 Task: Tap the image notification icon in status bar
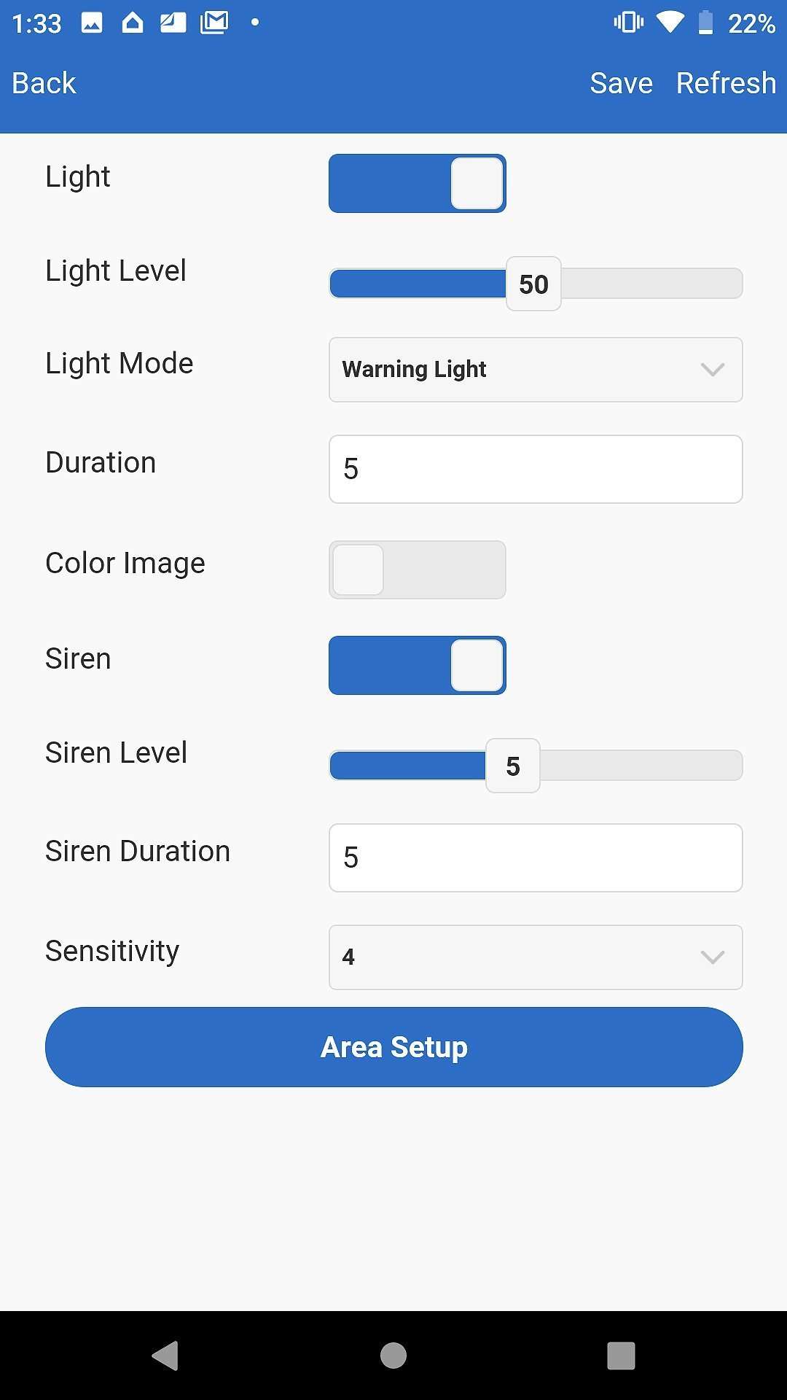tap(92, 23)
